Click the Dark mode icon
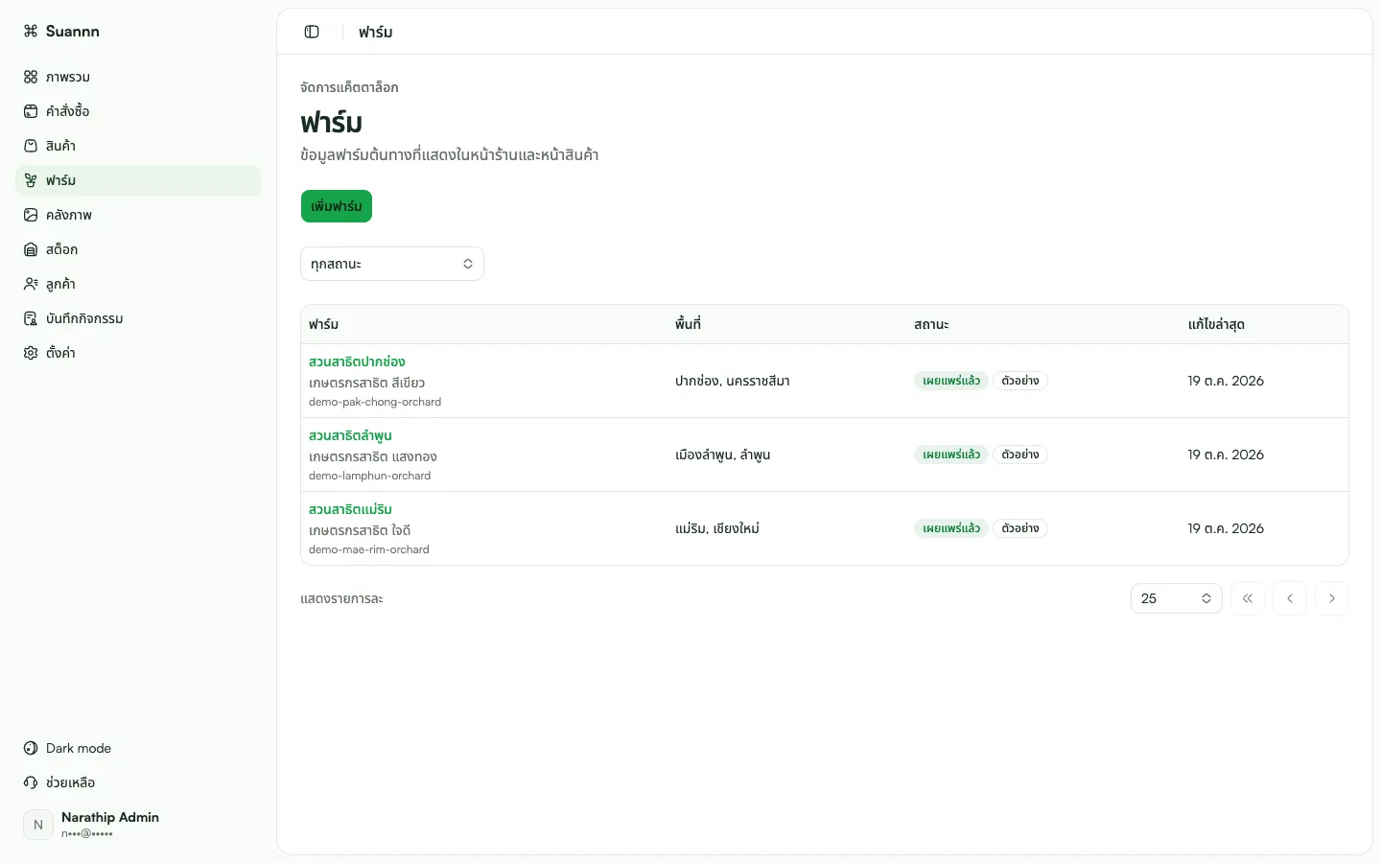The height and width of the screenshot is (863, 1381). [x=31, y=748]
